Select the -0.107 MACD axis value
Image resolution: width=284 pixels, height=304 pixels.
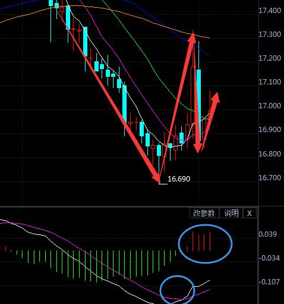[x=269, y=281]
